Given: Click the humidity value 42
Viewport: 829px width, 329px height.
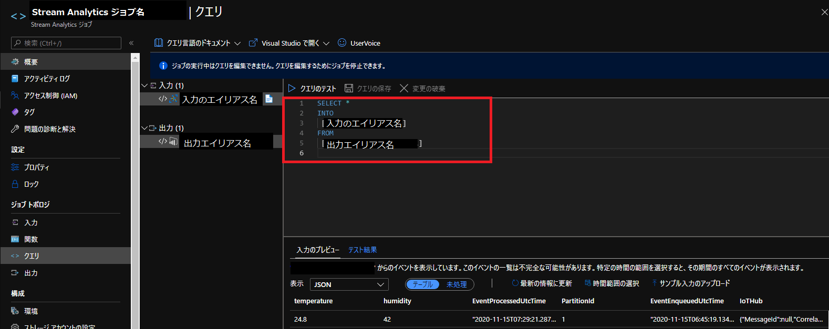Looking at the screenshot, I should (x=387, y=319).
